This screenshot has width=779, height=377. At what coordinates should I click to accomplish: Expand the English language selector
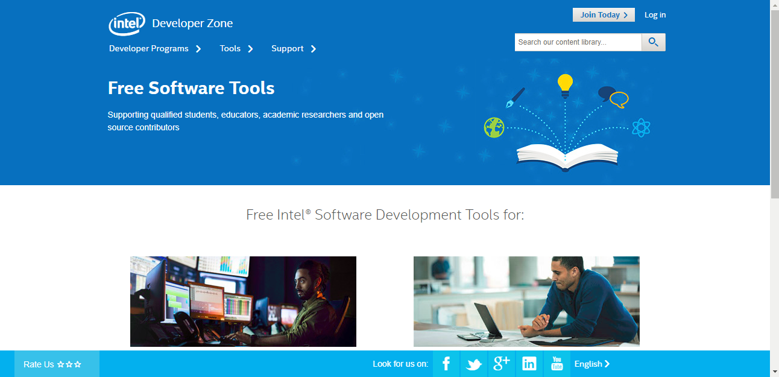(591, 364)
